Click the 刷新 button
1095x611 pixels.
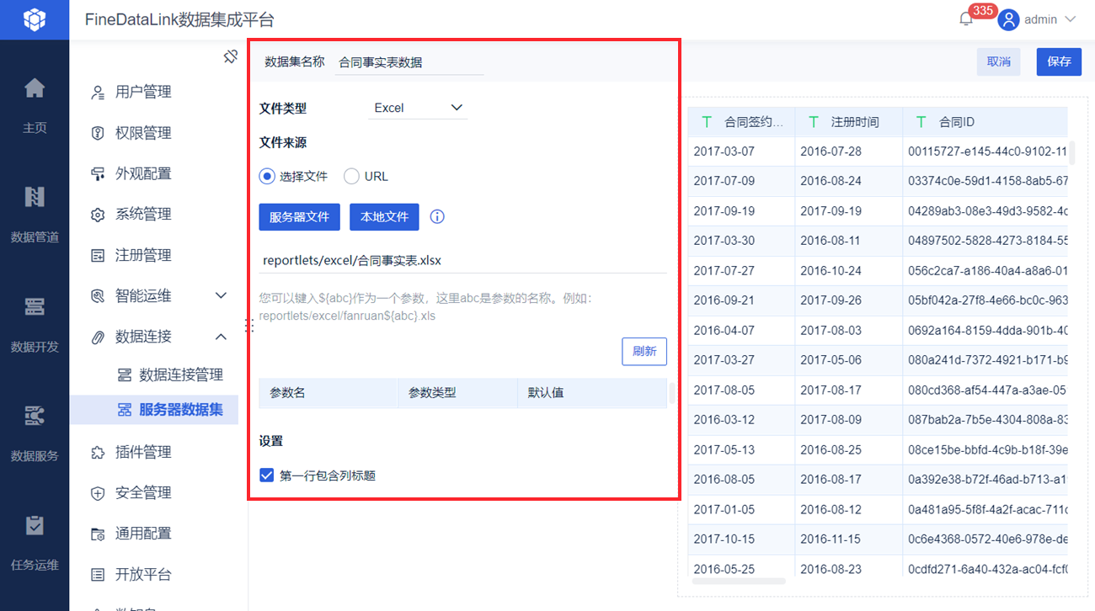[x=644, y=352]
